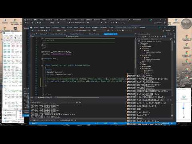Open the clock widget on the desktop
192x144 pixels.
[186, 24]
